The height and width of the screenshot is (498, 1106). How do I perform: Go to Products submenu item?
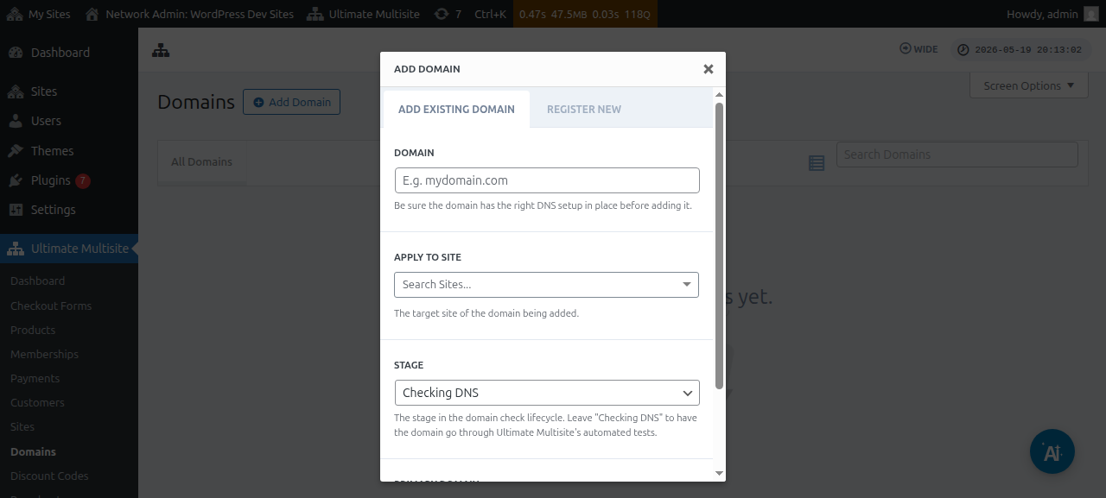pyautogui.click(x=33, y=330)
